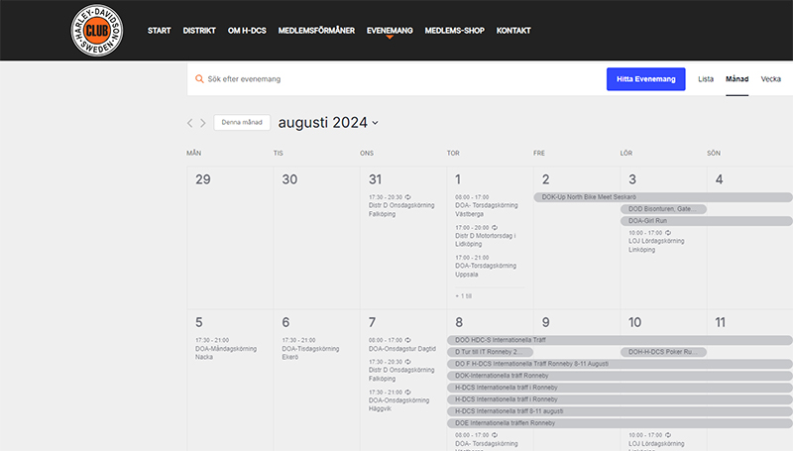Switch to Lista view
793x451 pixels.
[706, 79]
